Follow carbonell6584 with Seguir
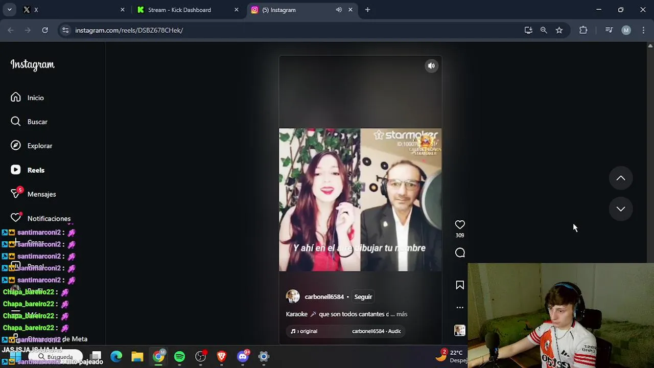 [x=363, y=297]
